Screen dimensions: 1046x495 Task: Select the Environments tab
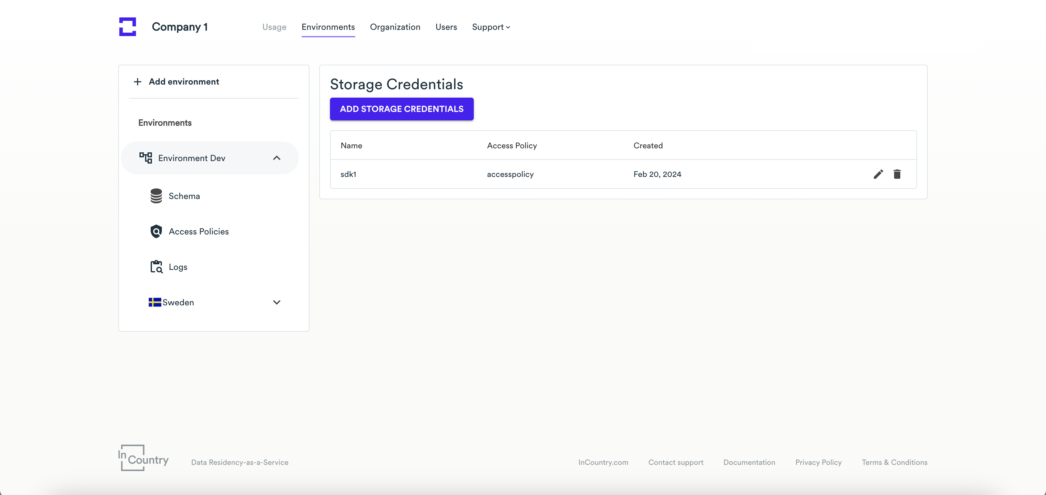[328, 27]
